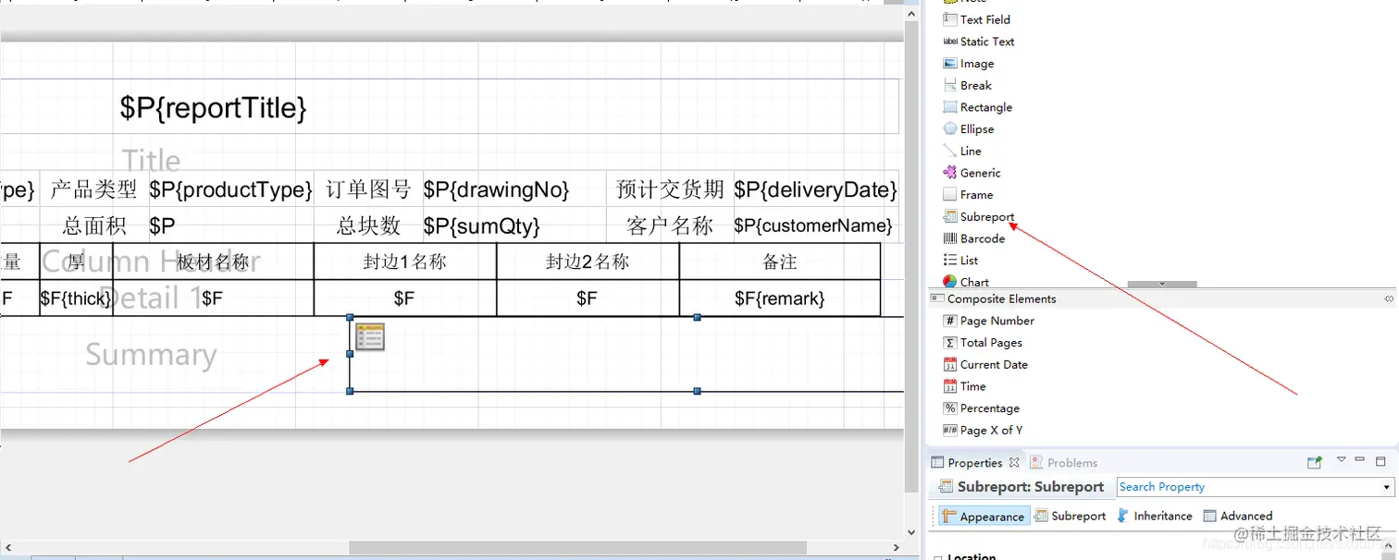Switch to the Properties tab
Screen dimensions: 1399x560
pyautogui.click(x=975, y=463)
